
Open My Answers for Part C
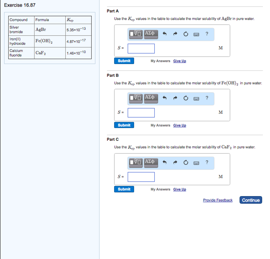point(160,189)
